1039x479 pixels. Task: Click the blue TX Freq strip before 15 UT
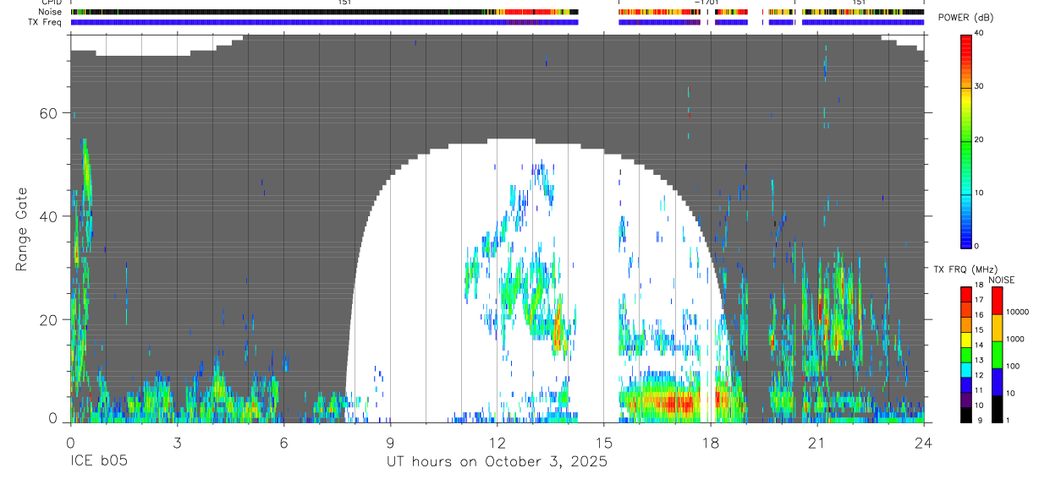pyautogui.click(x=324, y=22)
